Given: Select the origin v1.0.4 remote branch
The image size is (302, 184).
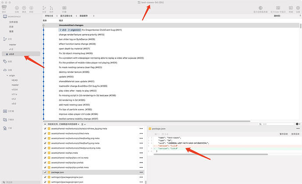Looking at the screenshot, I should tap(14, 89).
